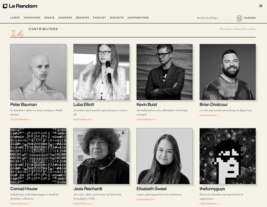Click the Brian Droitcour name
This screenshot has height=207, width=267.
(214, 105)
